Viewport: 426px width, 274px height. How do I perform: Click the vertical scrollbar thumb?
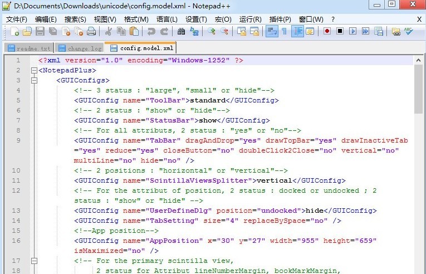click(x=418, y=89)
